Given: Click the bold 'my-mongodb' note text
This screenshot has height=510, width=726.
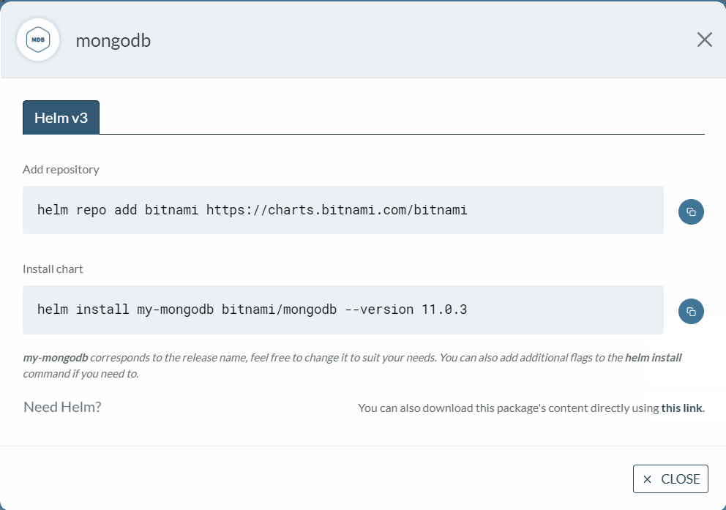Looking at the screenshot, I should coord(56,358).
